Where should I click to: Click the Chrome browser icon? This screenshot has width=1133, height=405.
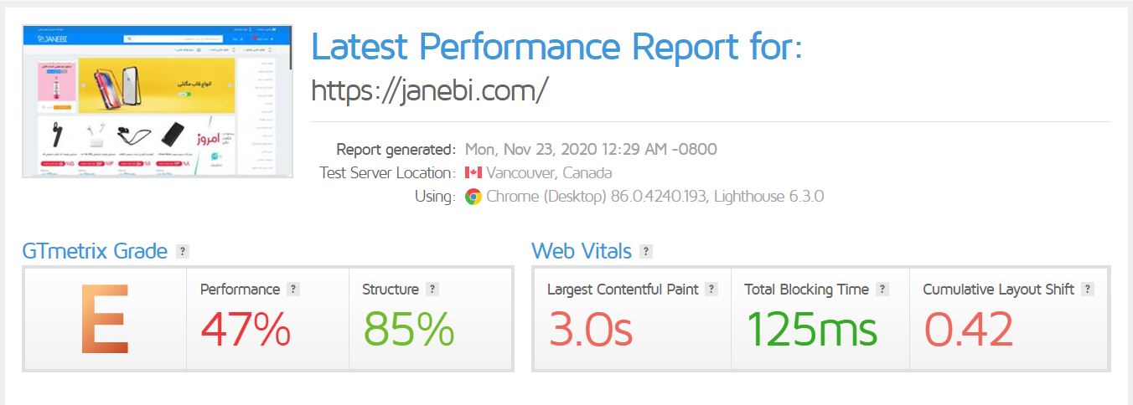(473, 197)
